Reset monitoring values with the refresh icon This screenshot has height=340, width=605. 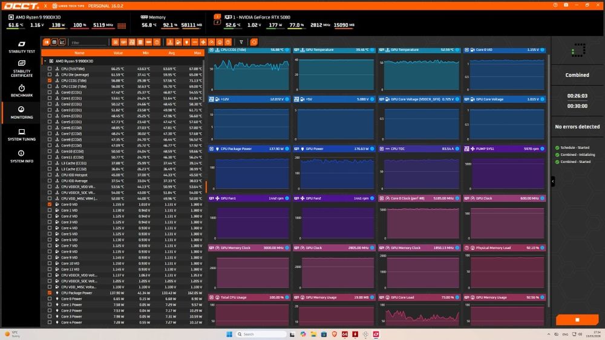click(254, 42)
